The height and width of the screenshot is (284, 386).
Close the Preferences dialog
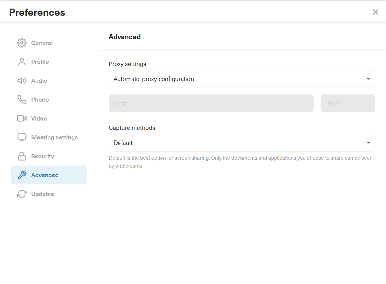point(375,12)
